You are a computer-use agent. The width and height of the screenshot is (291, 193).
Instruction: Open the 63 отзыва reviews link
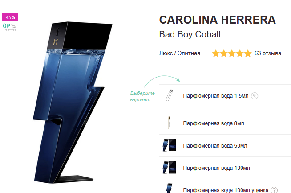267,53
